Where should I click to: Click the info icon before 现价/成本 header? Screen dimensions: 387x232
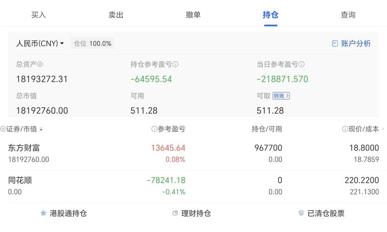click(x=345, y=129)
